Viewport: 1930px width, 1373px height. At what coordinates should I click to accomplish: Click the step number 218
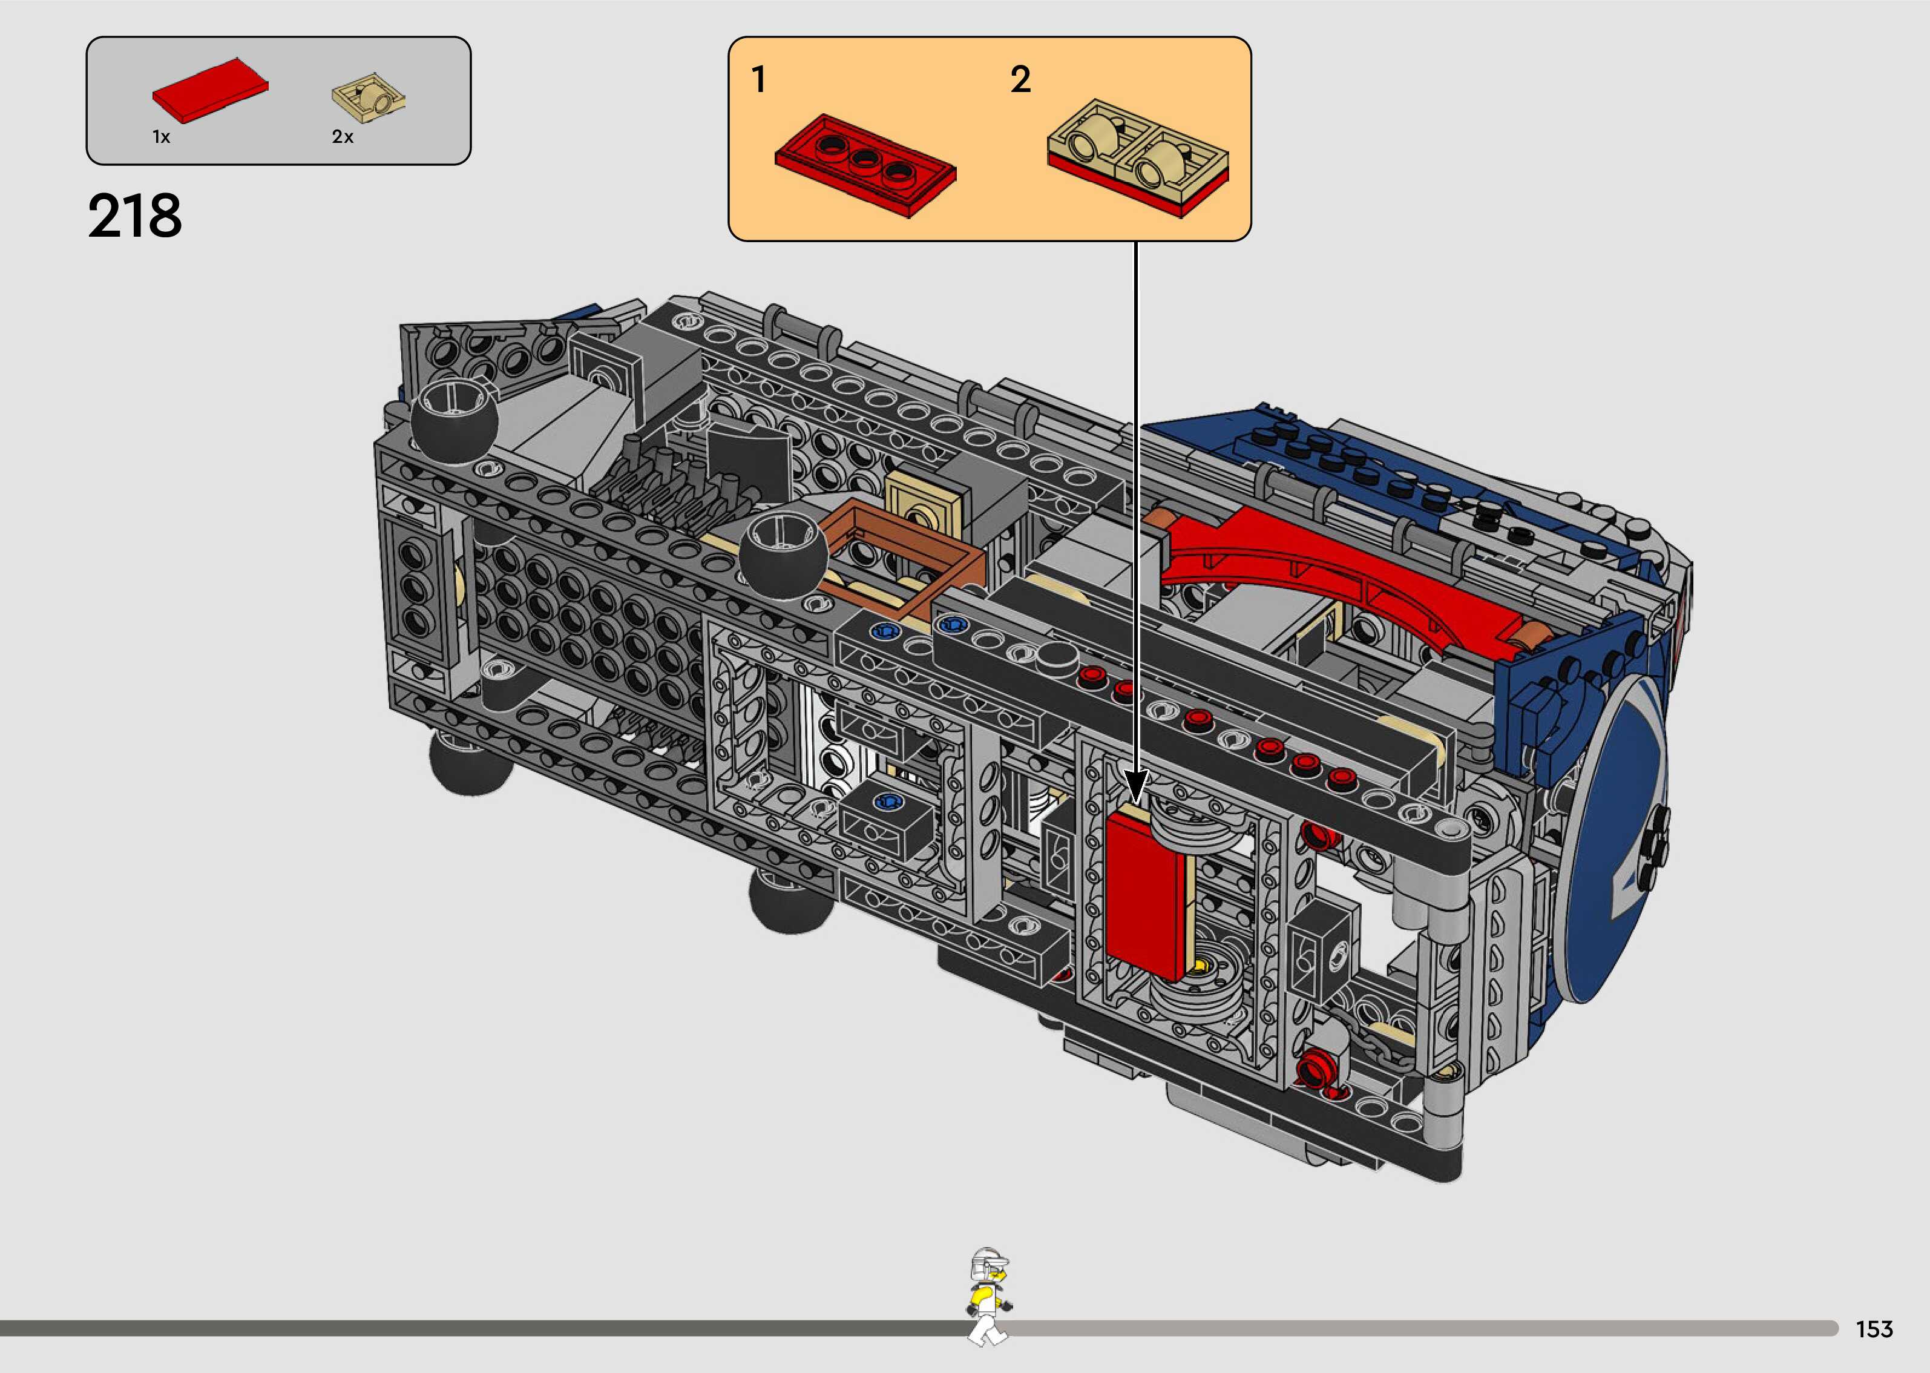pyautogui.click(x=134, y=216)
